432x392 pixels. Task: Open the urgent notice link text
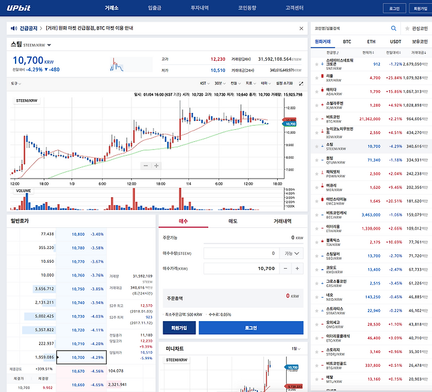(89, 28)
